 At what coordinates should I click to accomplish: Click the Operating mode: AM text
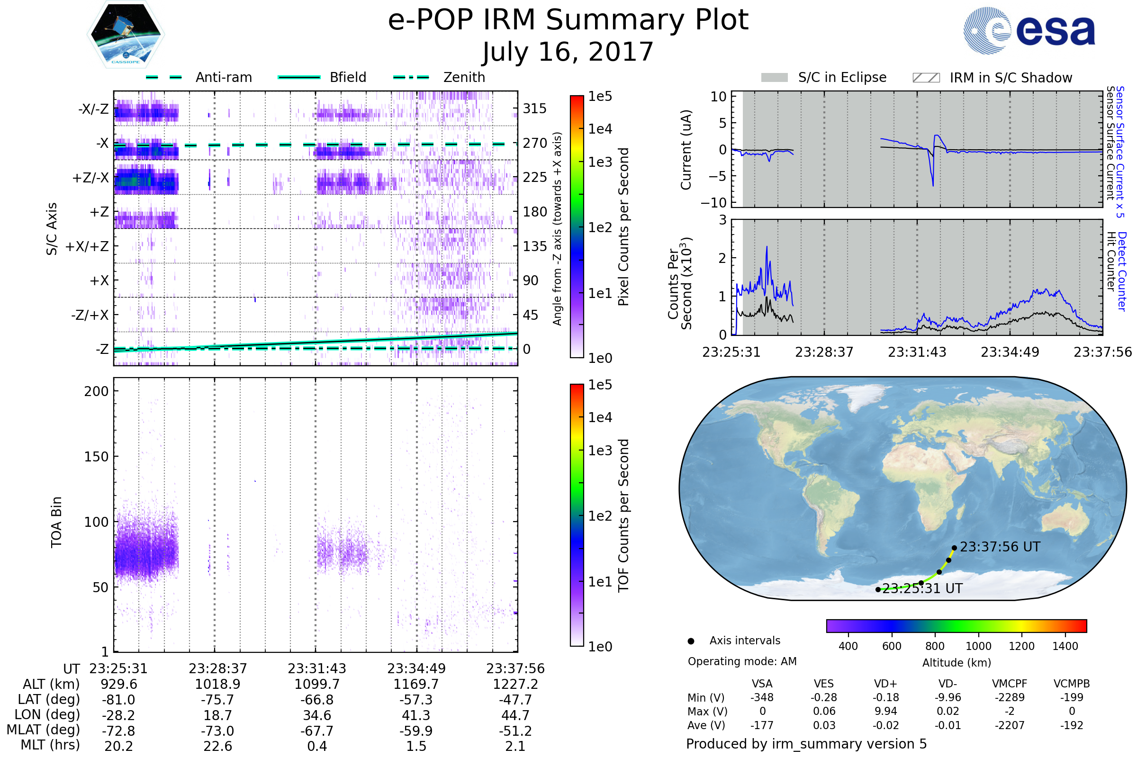pyautogui.click(x=742, y=661)
